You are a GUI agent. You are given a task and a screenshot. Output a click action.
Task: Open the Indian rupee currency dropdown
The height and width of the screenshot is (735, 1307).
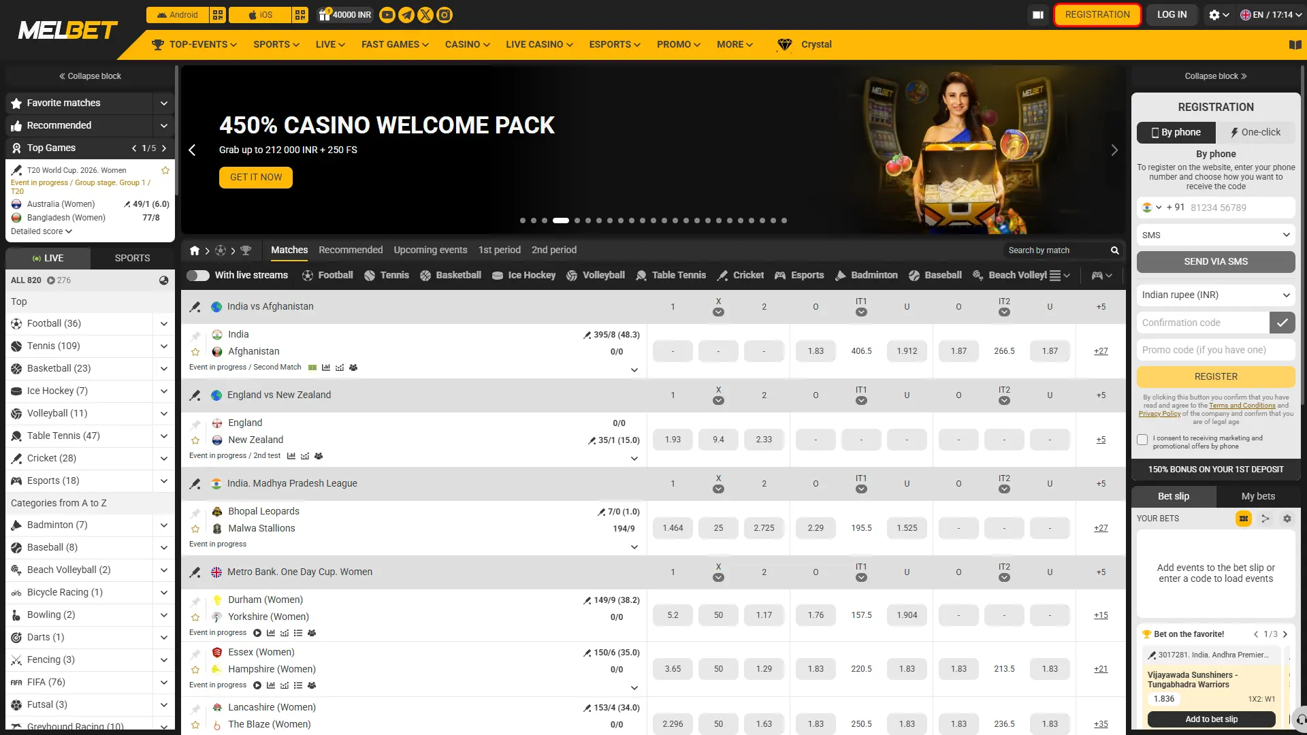click(x=1216, y=295)
